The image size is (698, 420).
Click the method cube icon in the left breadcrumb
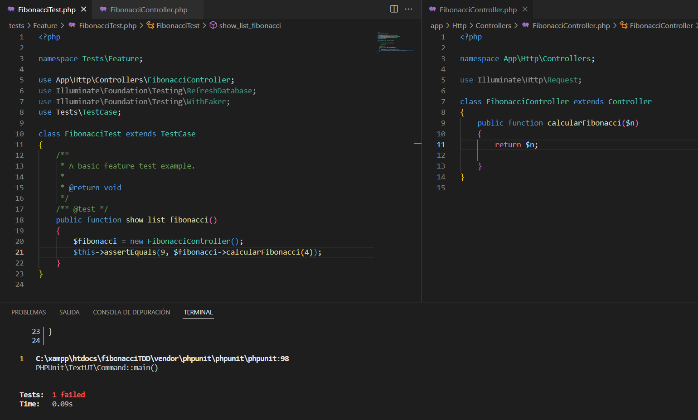pyautogui.click(x=213, y=25)
